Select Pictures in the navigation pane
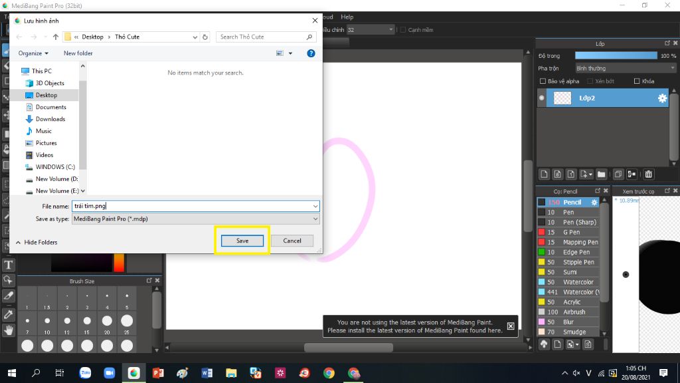680x383 pixels. pos(46,143)
